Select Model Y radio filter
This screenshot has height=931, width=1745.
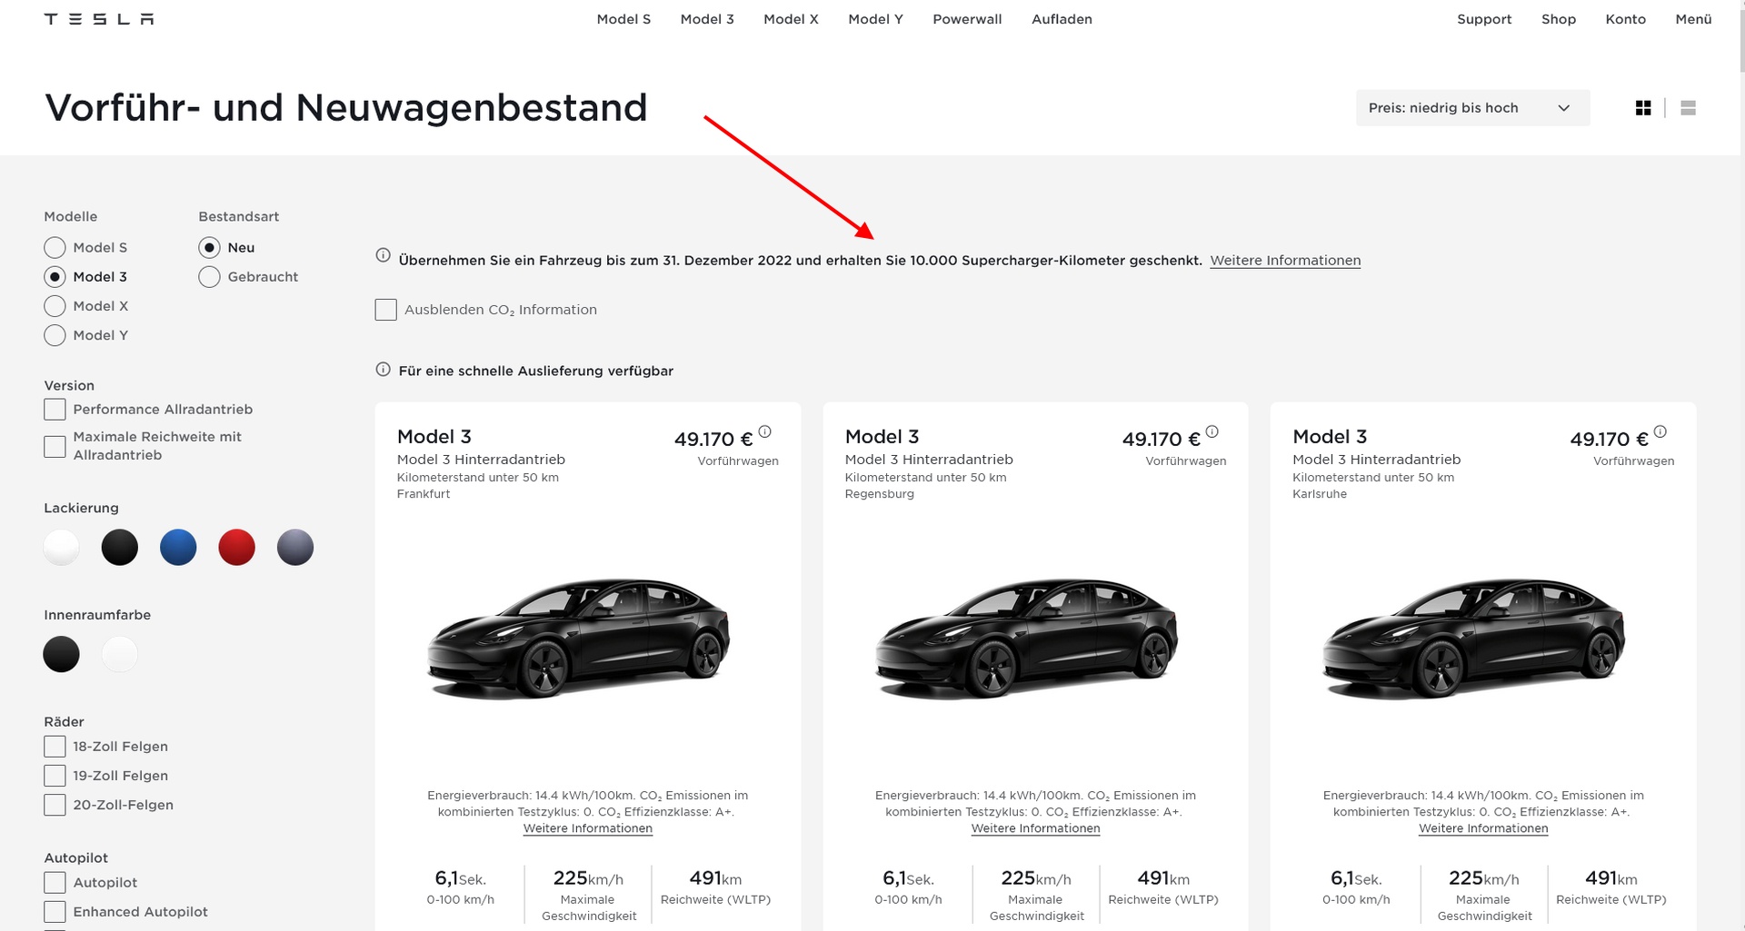click(55, 335)
